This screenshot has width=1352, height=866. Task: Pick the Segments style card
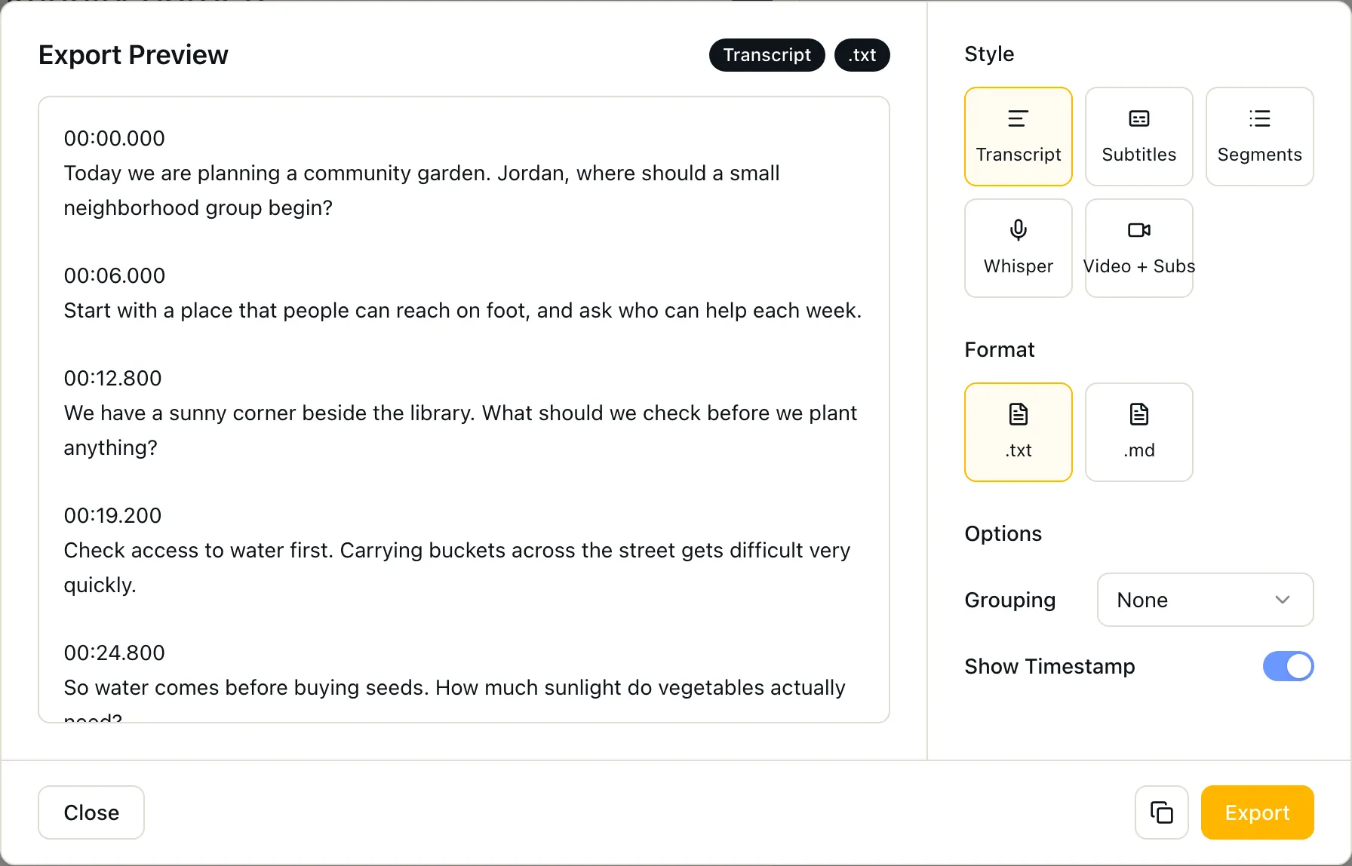click(1259, 137)
